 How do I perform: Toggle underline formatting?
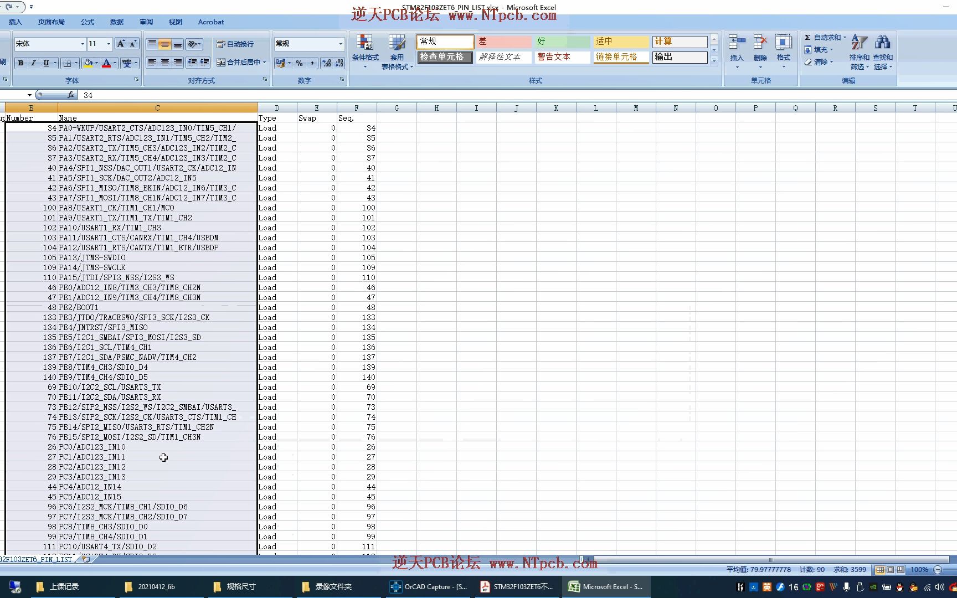pyautogui.click(x=46, y=63)
